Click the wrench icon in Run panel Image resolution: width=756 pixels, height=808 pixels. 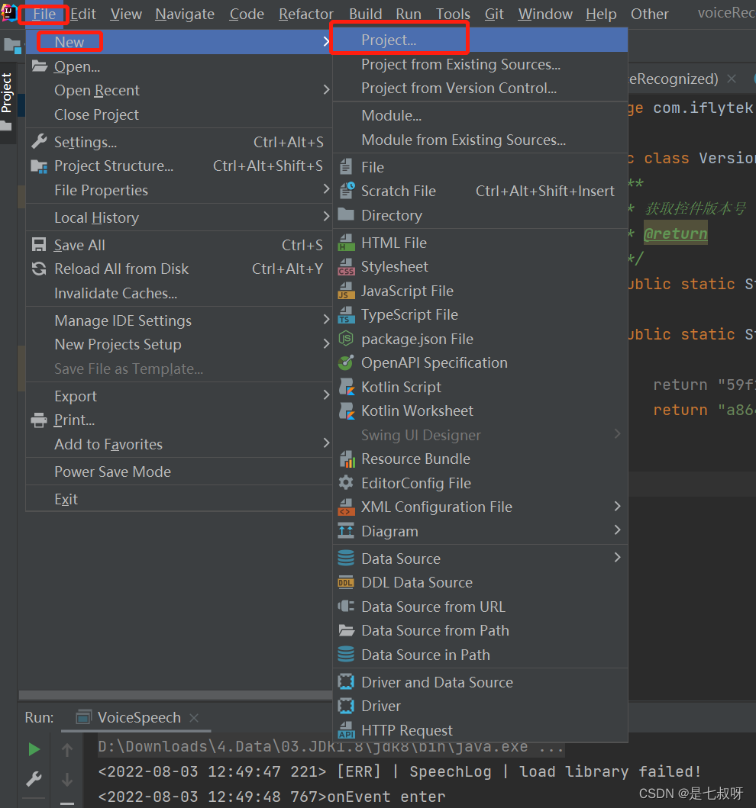coord(34,779)
